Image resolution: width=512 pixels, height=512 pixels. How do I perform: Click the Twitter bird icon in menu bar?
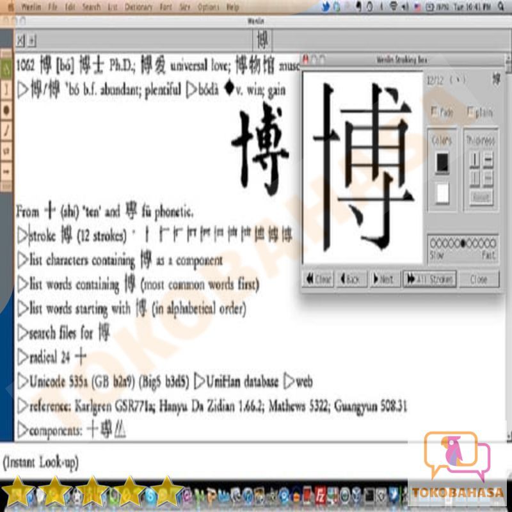click(326, 7)
